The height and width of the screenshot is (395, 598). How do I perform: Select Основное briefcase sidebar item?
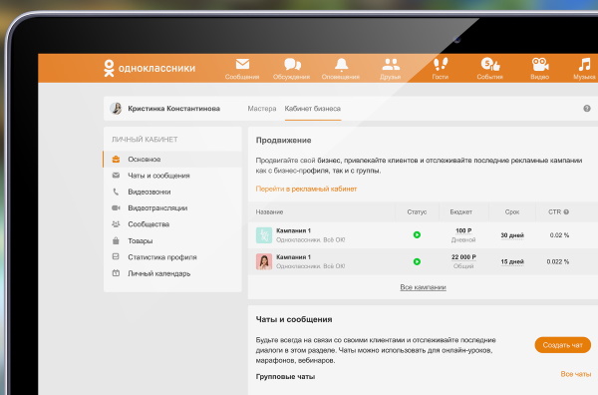172,160
